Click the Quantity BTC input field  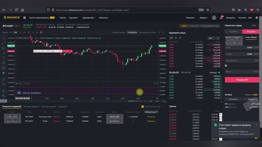(242, 61)
